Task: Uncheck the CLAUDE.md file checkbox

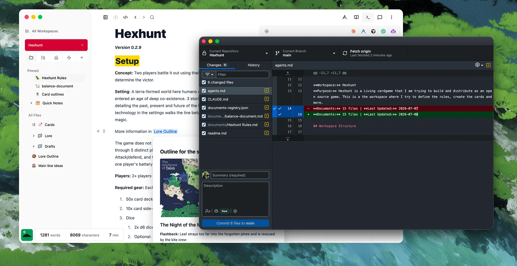Action: 204,99
